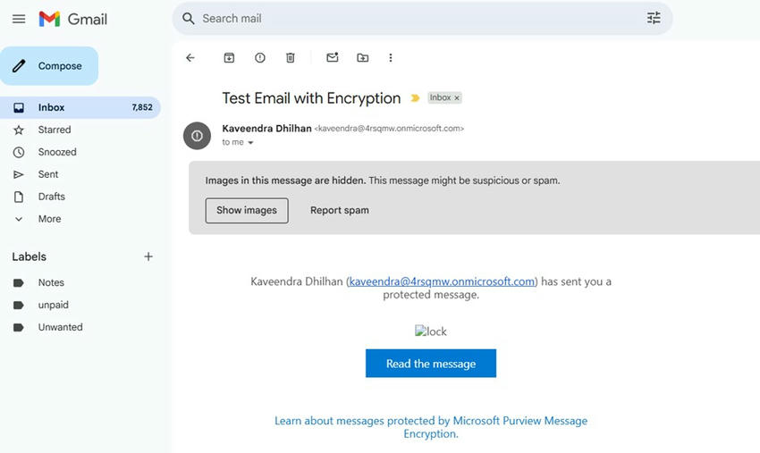Go back to the inbox list

pyautogui.click(x=190, y=58)
